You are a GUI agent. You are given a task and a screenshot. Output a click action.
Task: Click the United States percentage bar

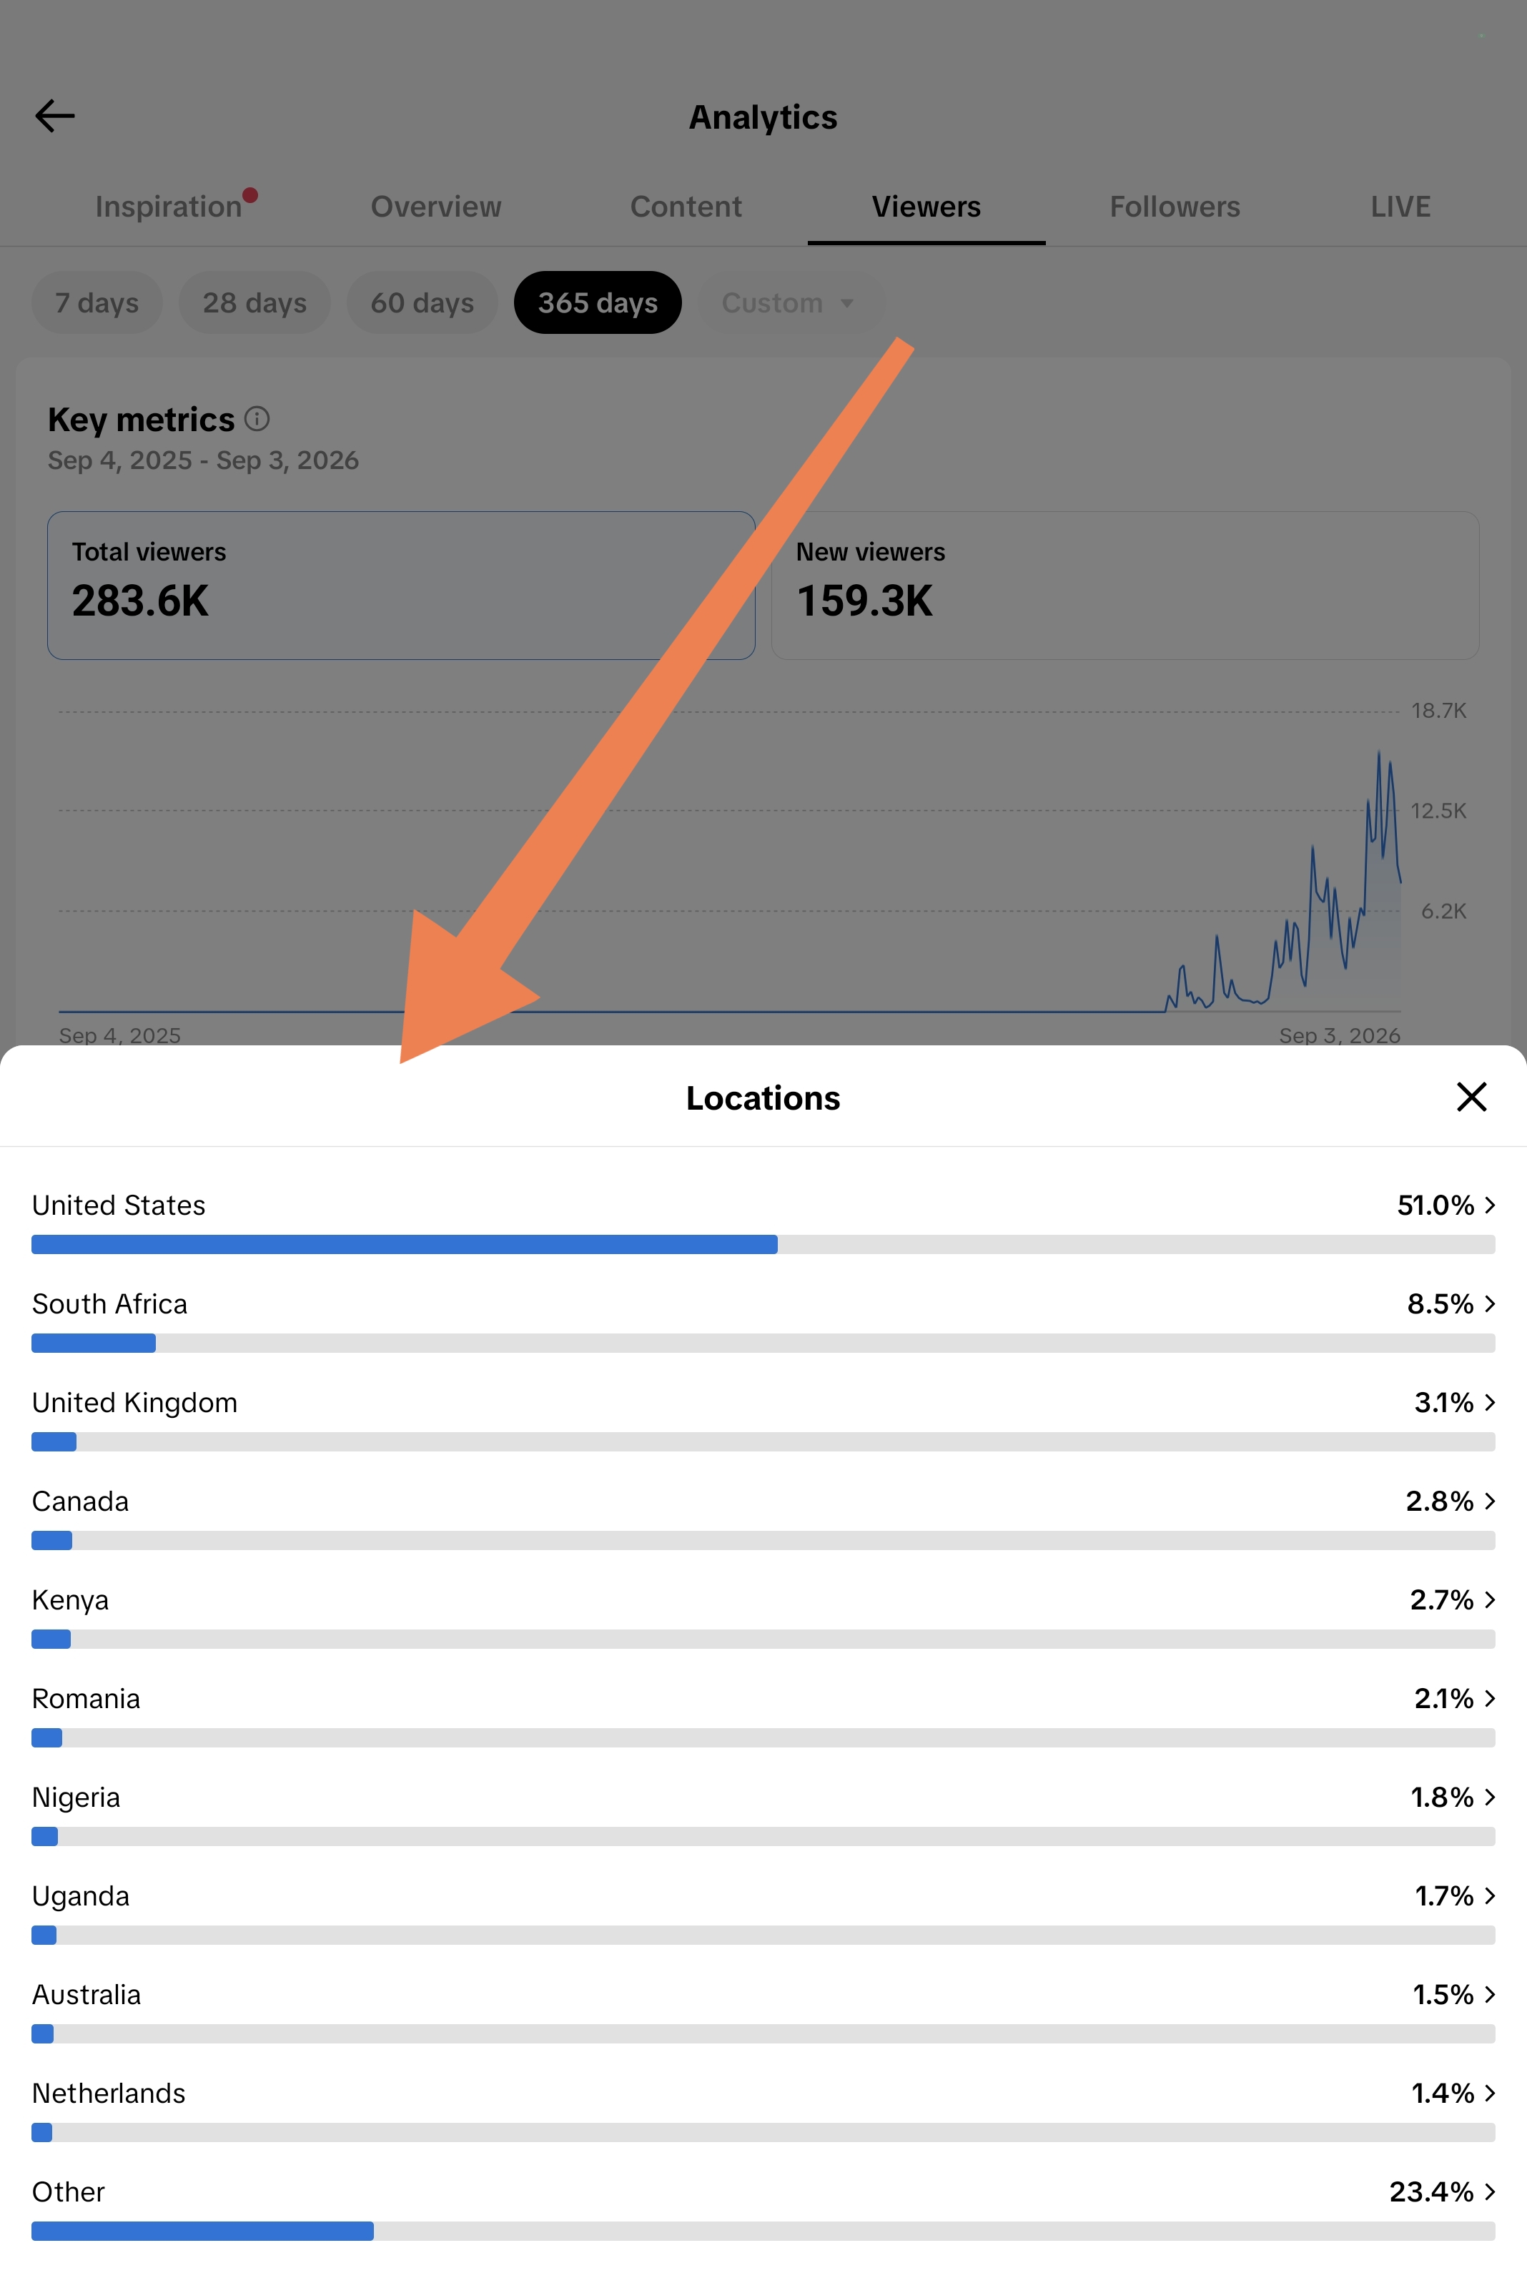pos(763,1245)
